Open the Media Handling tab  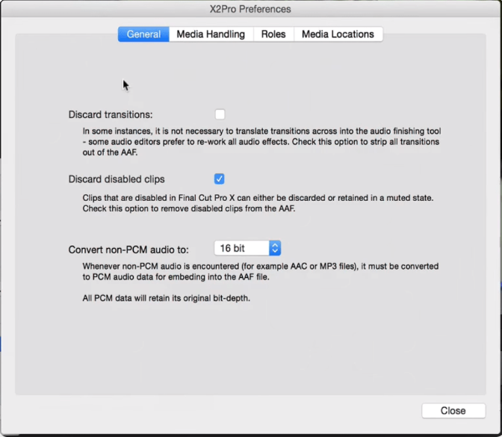tap(211, 34)
